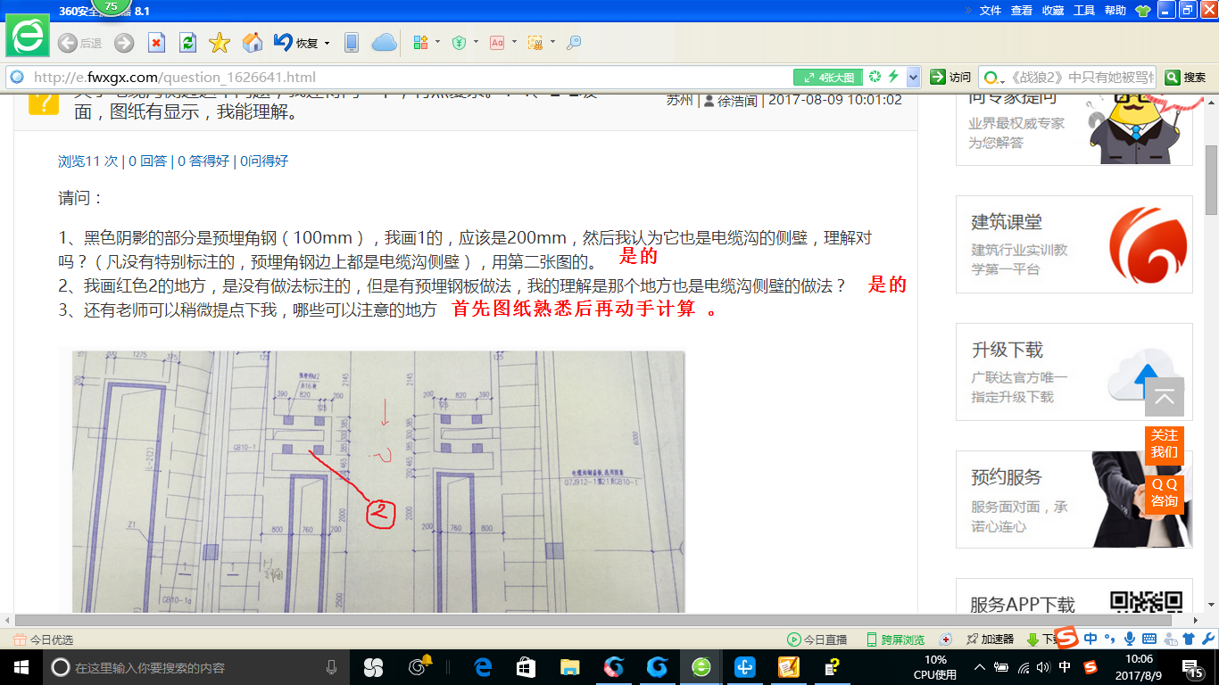This screenshot has width=1219, height=685.
Task: Expand the screenshot tool dropdown arrow
Action: [x=552, y=42]
